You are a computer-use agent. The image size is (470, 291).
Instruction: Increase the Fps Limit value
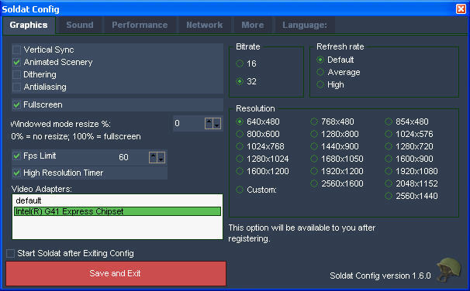click(x=153, y=157)
